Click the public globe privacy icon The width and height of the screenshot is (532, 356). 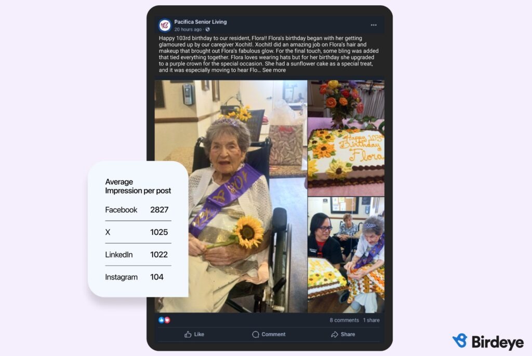click(207, 30)
